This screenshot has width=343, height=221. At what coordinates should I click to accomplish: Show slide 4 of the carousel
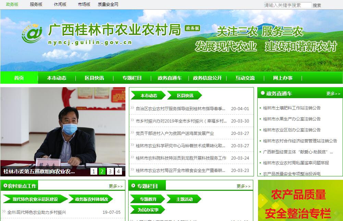point(118,171)
